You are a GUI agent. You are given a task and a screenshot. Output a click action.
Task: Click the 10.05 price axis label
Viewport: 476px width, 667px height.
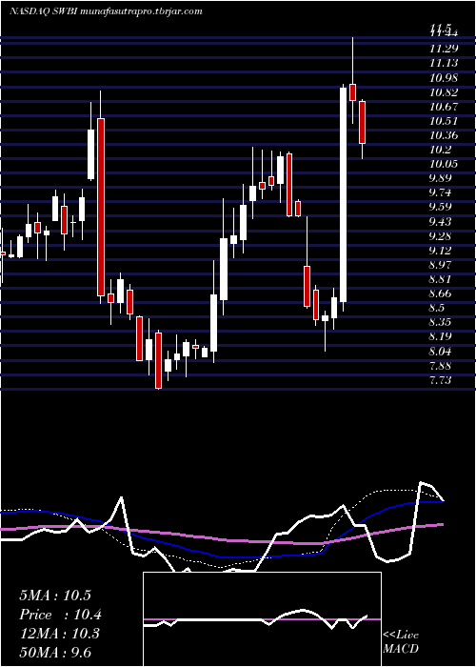(444, 165)
